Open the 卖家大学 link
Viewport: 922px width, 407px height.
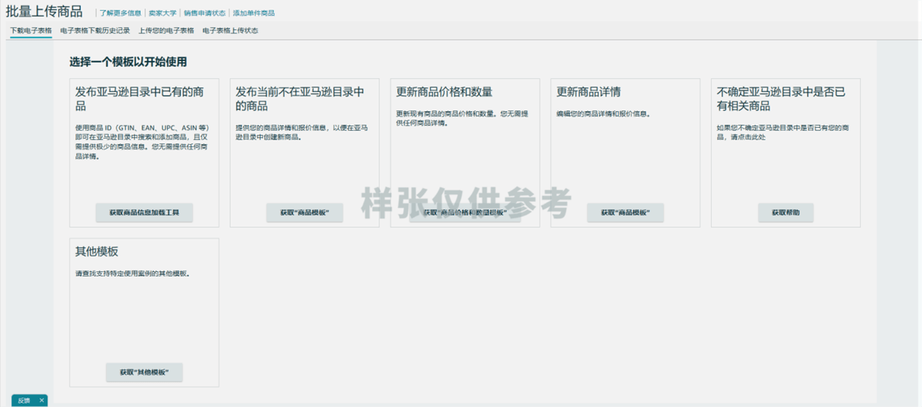(162, 13)
